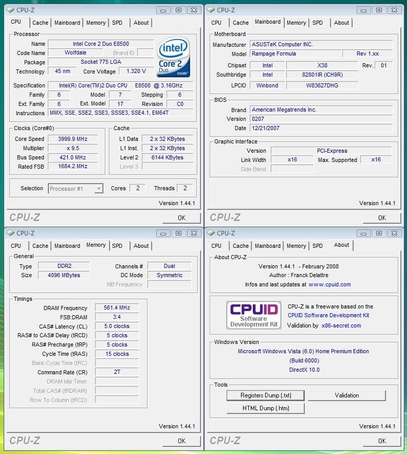Image resolution: width=407 pixels, height=454 pixels.
Task: Click the Core Voltage 1.320 V field
Action: click(136, 71)
